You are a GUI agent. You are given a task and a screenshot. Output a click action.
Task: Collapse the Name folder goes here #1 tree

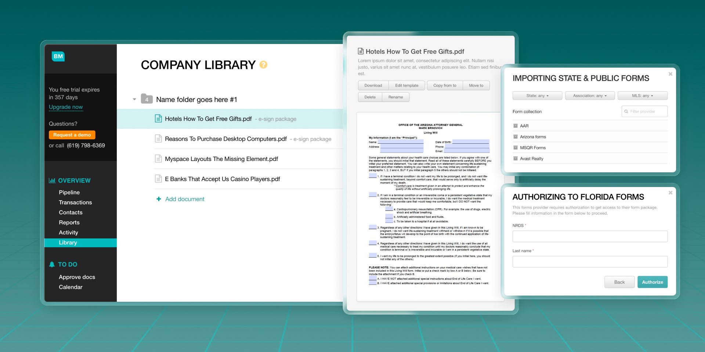click(x=134, y=99)
